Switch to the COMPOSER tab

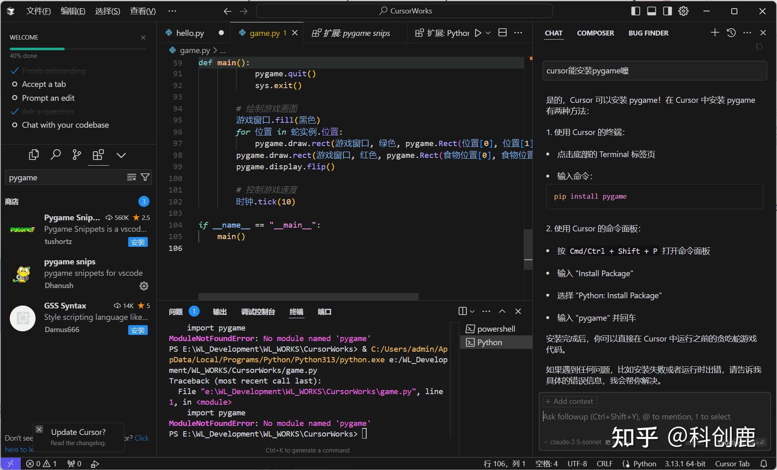pyautogui.click(x=595, y=33)
